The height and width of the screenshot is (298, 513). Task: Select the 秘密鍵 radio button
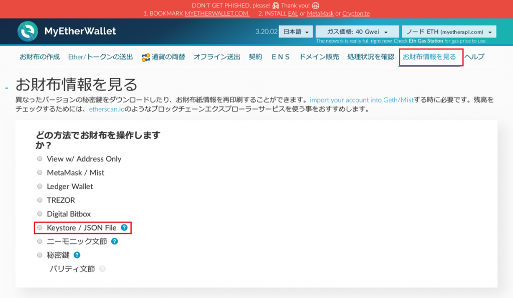click(40, 255)
